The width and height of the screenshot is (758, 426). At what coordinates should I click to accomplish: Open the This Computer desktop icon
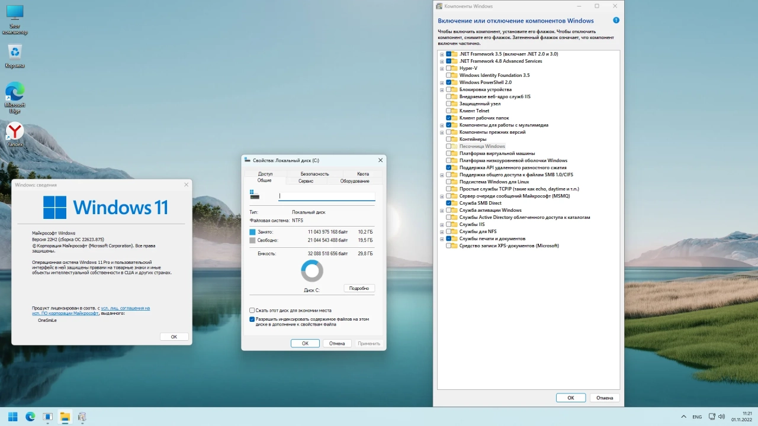click(15, 20)
